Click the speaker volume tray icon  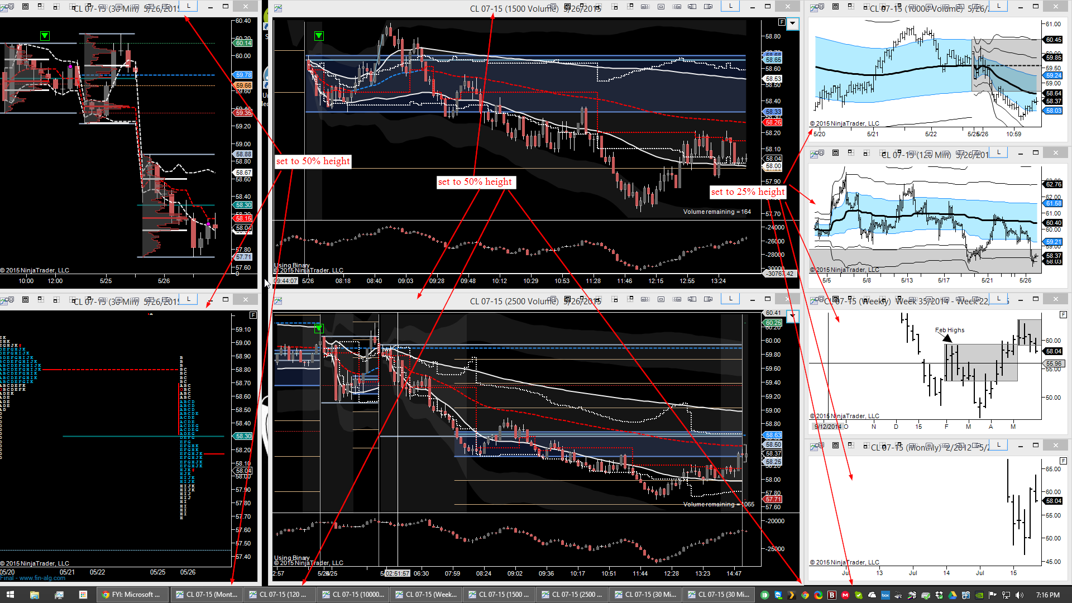point(1020,595)
